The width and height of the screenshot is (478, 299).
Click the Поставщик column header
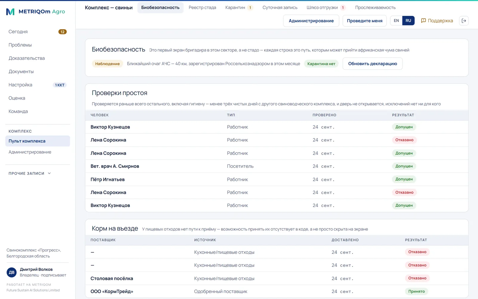click(103, 240)
